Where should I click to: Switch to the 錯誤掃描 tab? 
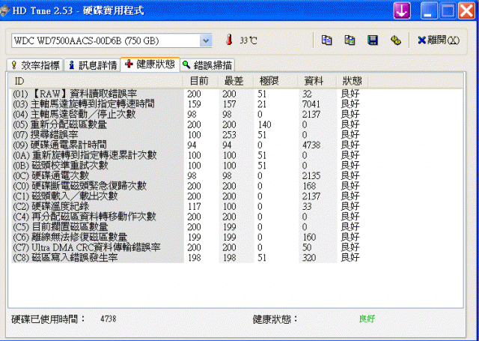coord(207,65)
